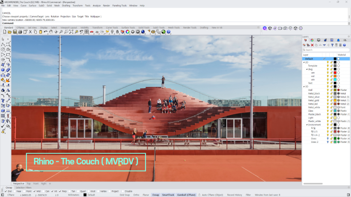Screen dimensions: 351x197
Task: Toggle visibility bulb of Glass layer
Action: [x=328, y=111]
